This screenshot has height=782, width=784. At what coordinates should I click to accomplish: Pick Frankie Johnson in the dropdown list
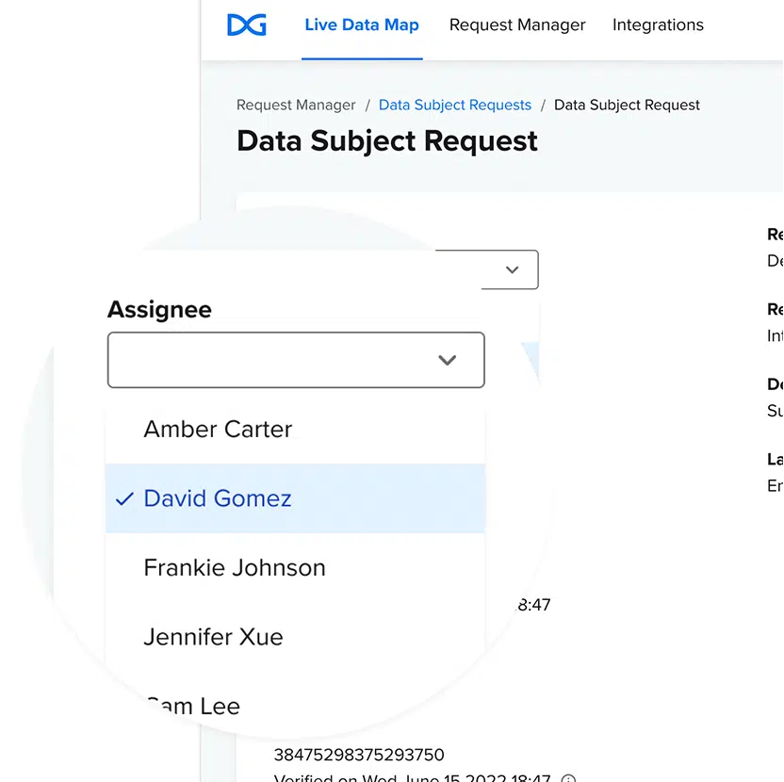pyautogui.click(x=235, y=568)
